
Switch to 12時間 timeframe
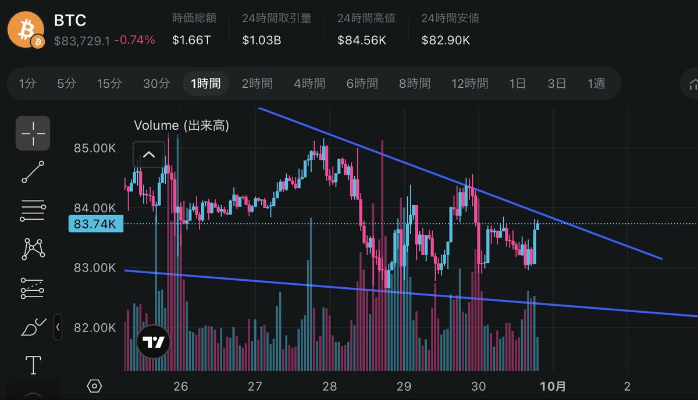coord(469,84)
